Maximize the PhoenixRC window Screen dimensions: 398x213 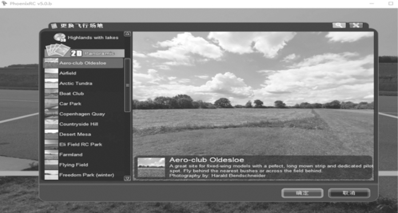391,3
